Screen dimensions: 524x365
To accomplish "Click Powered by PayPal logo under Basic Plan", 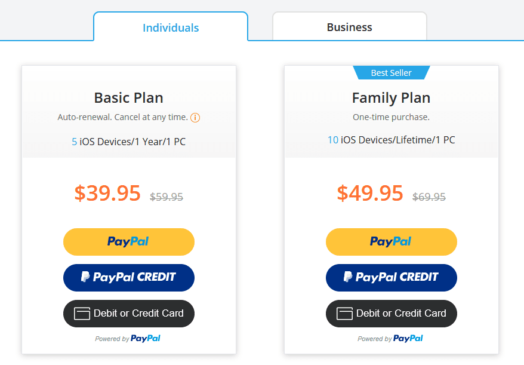I will [146, 338].
